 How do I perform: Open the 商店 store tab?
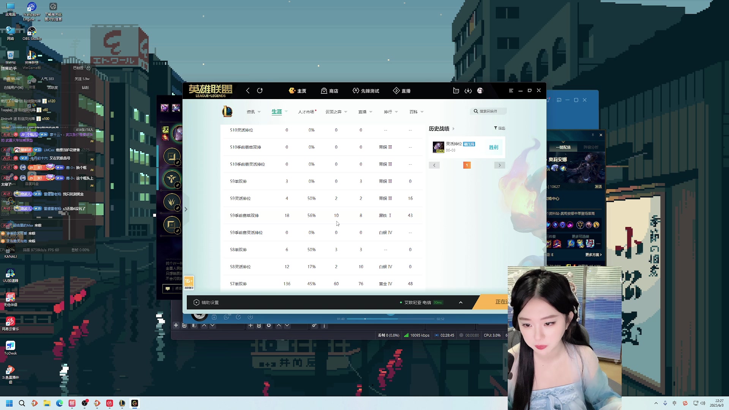pyautogui.click(x=330, y=91)
